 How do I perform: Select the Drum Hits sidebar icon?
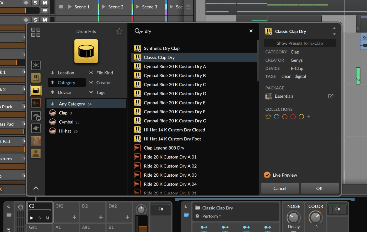(36, 91)
